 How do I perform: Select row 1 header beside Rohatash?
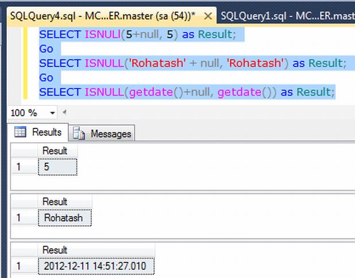click(x=24, y=218)
